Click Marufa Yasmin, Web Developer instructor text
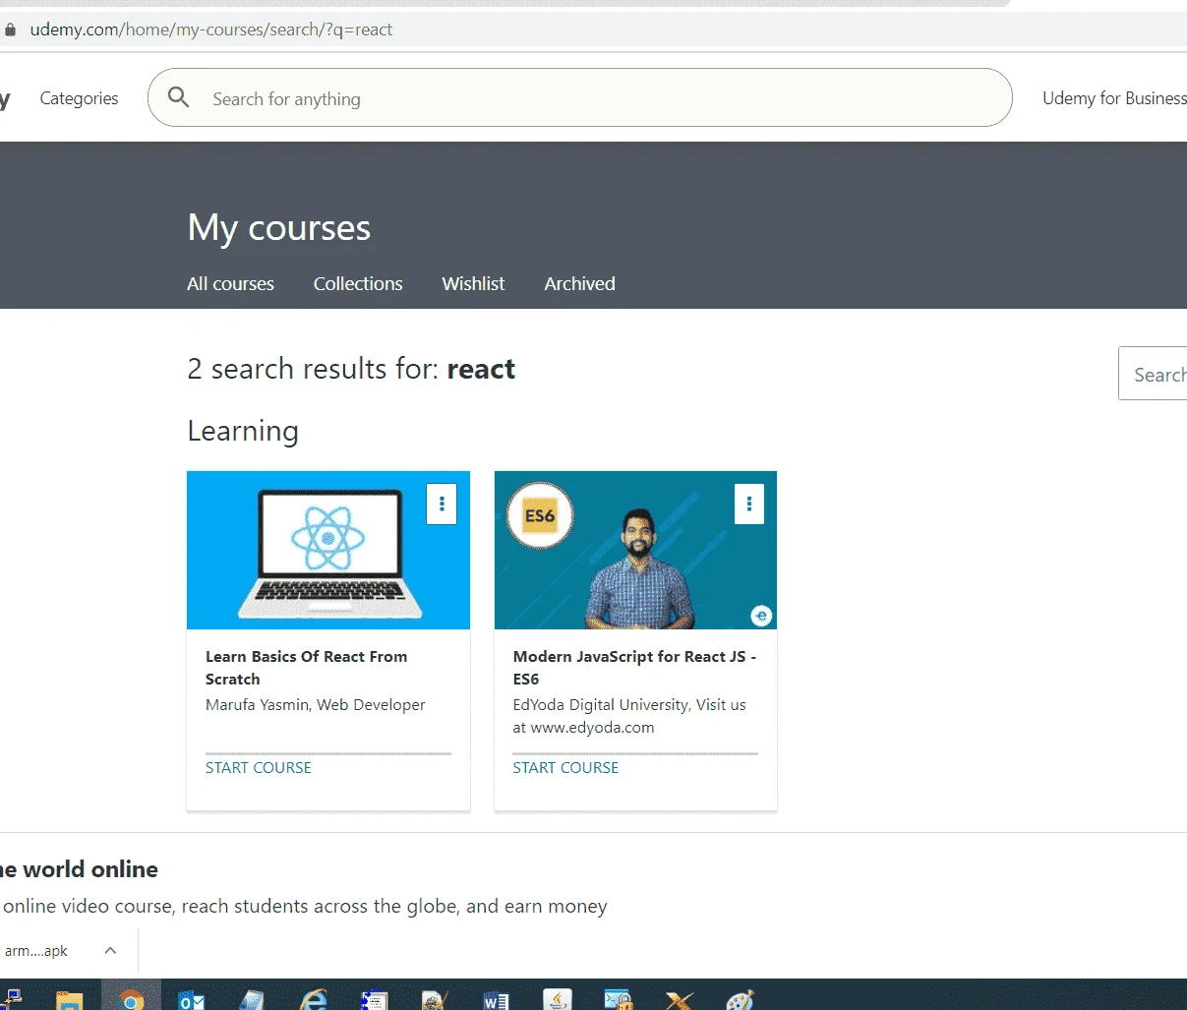The width and height of the screenshot is (1187, 1010). coord(316,705)
